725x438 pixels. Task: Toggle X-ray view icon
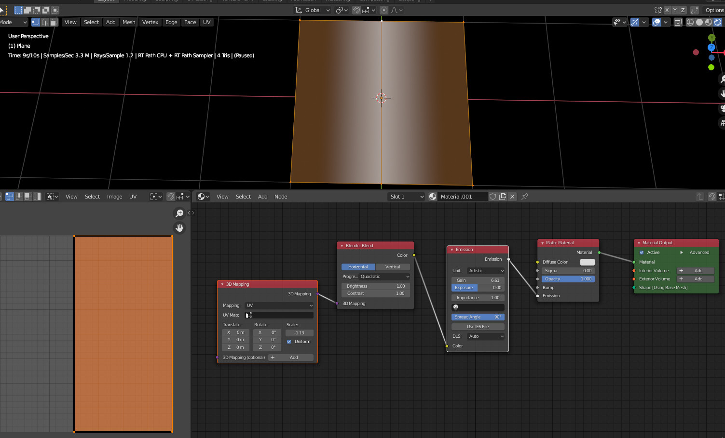point(678,22)
